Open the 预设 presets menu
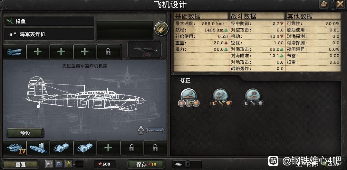Image resolution: width=347 pixels, height=170 pixels. click(x=25, y=133)
